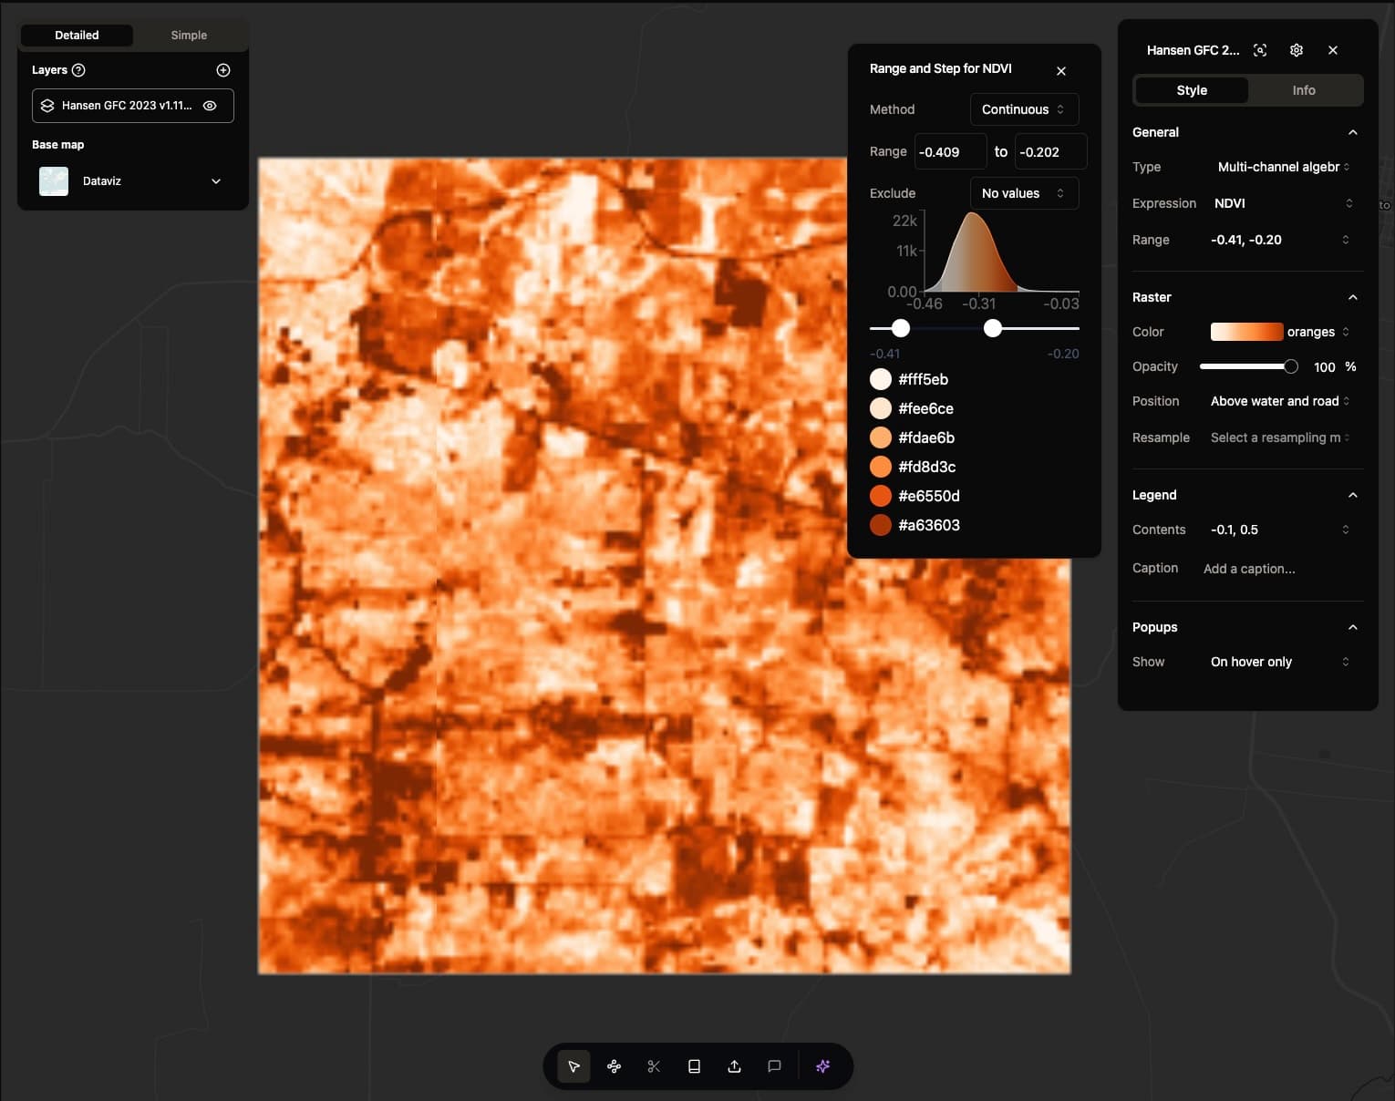Open the Method Continuous dropdown

pos(1023,109)
